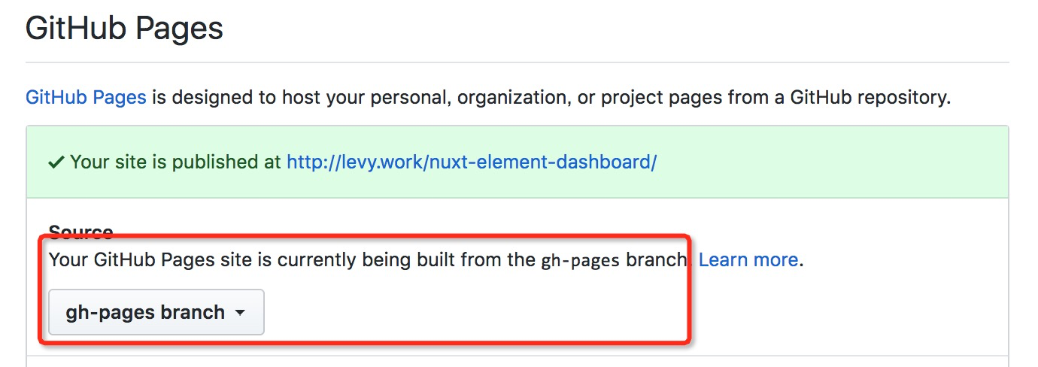Click empty area of the green success banner
Viewport: 1038px width, 367px height.
coord(827,162)
